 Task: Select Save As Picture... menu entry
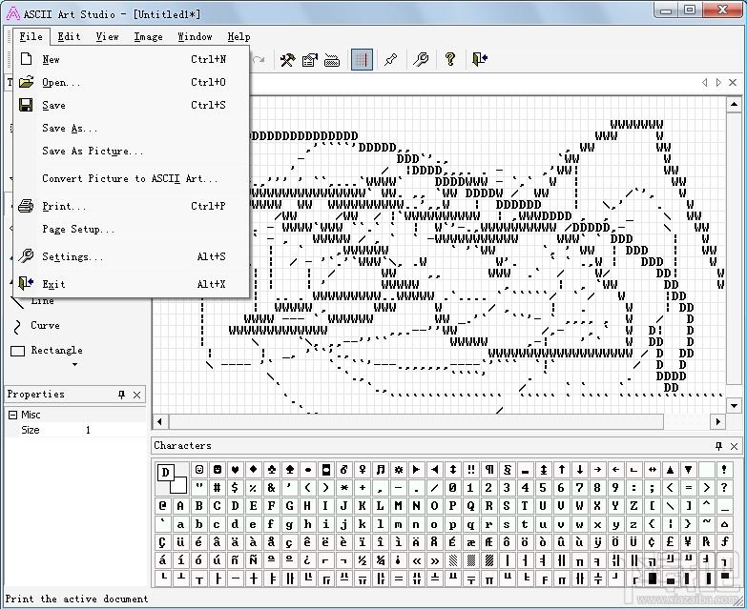point(131,151)
